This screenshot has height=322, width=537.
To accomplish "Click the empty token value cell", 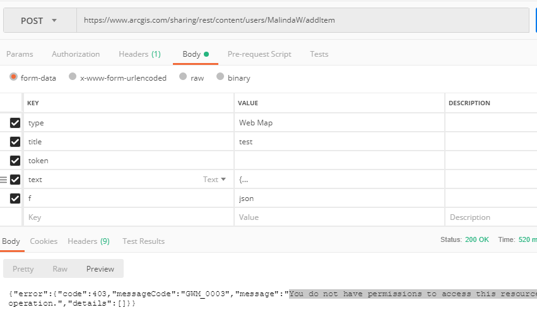I will coord(339,160).
